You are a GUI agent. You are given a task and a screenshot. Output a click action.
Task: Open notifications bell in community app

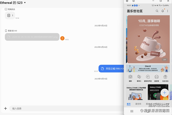163,11
